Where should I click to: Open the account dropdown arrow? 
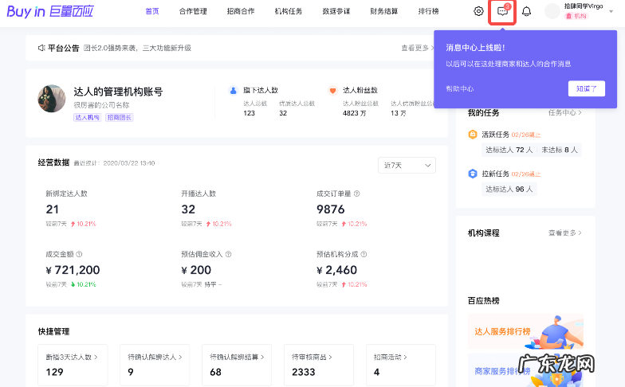(x=611, y=11)
